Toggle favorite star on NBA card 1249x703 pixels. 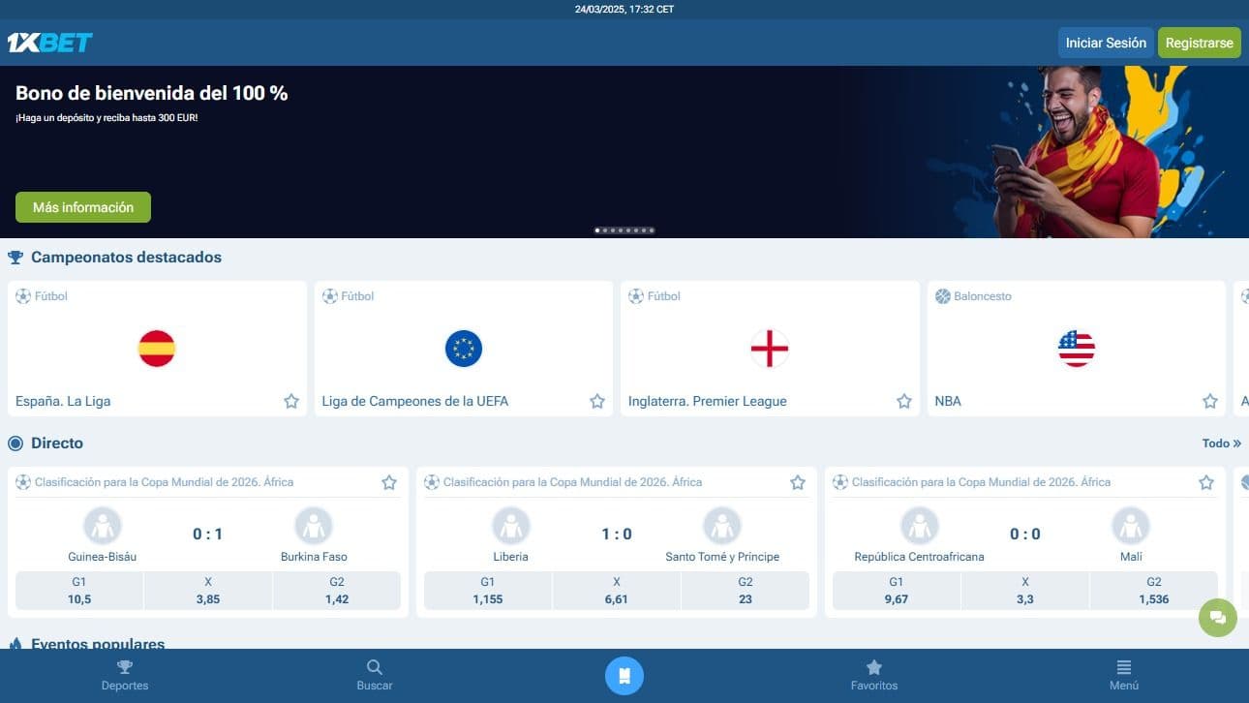click(1210, 401)
